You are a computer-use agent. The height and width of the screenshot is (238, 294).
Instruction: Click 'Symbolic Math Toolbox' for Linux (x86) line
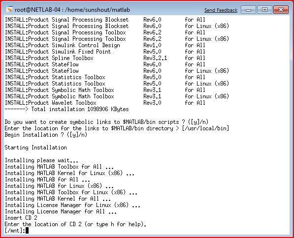117,96
